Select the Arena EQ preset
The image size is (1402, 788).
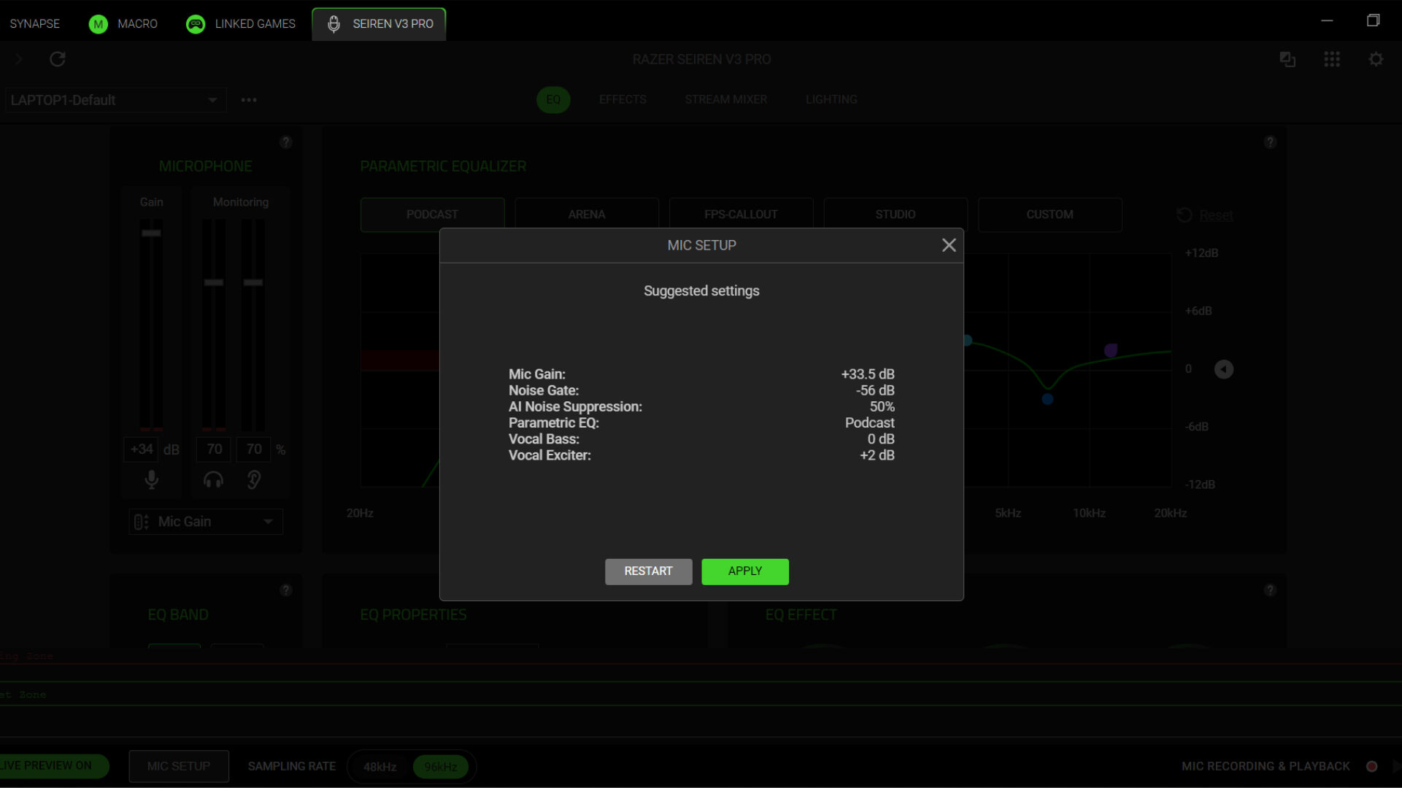(x=587, y=215)
